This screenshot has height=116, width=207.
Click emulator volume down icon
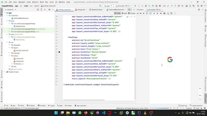coord(144,13)
